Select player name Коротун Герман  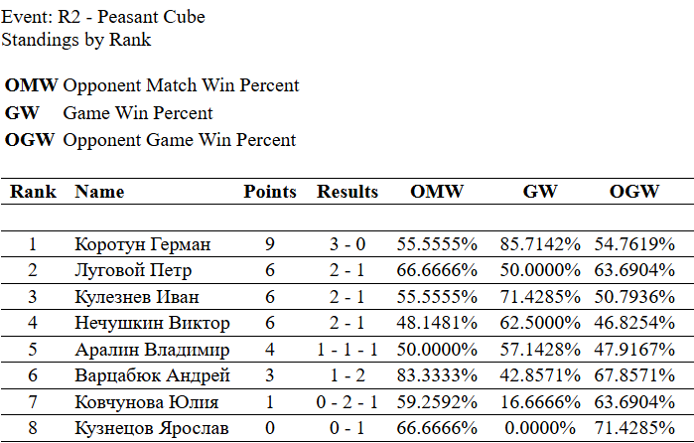(143, 244)
